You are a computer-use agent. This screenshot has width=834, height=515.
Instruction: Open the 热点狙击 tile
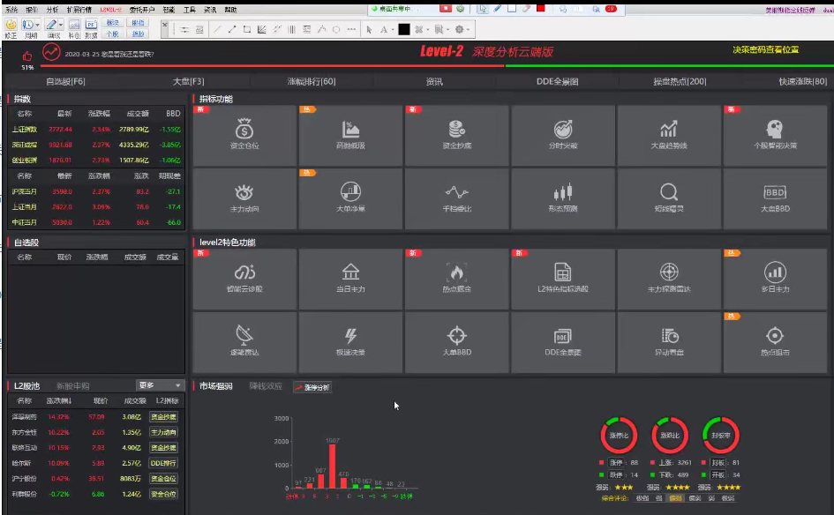tap(775, 342)
